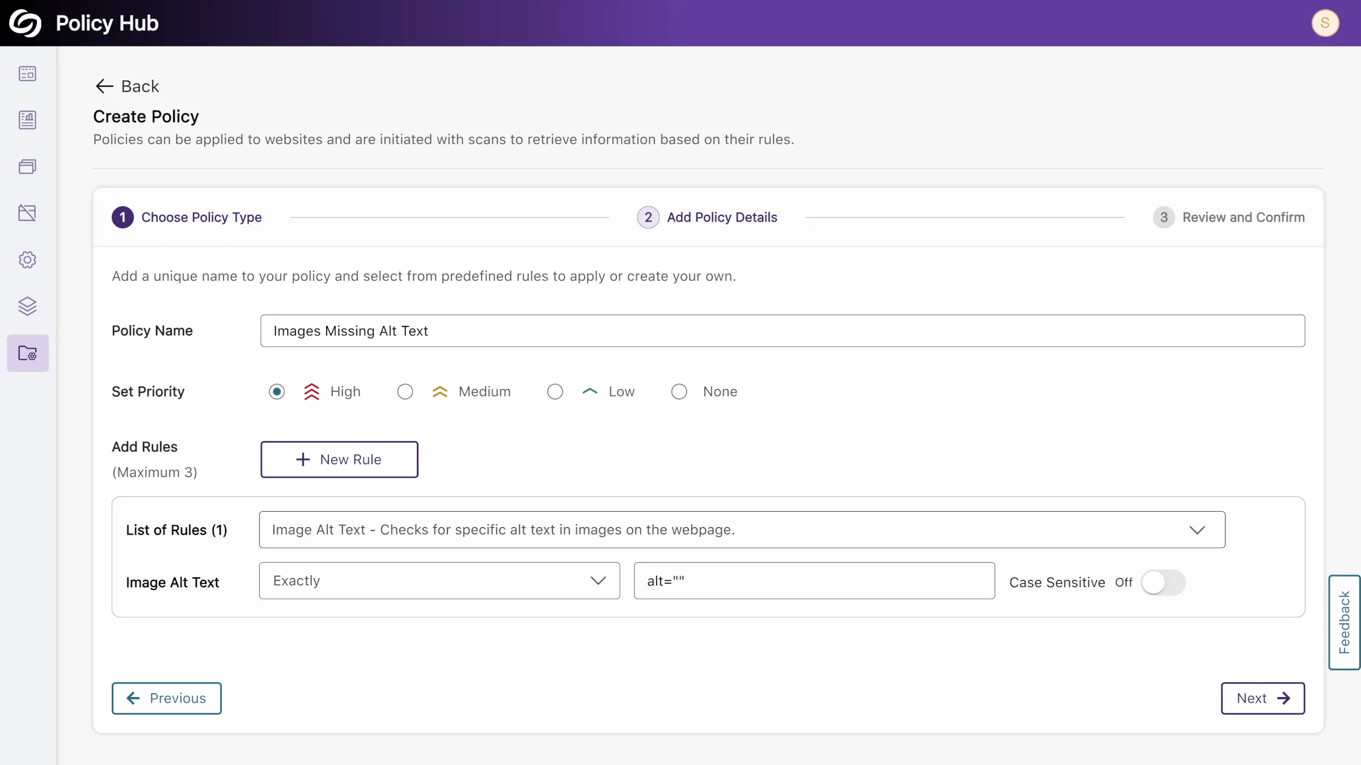Click the back arrow icon

click(104, 86)
